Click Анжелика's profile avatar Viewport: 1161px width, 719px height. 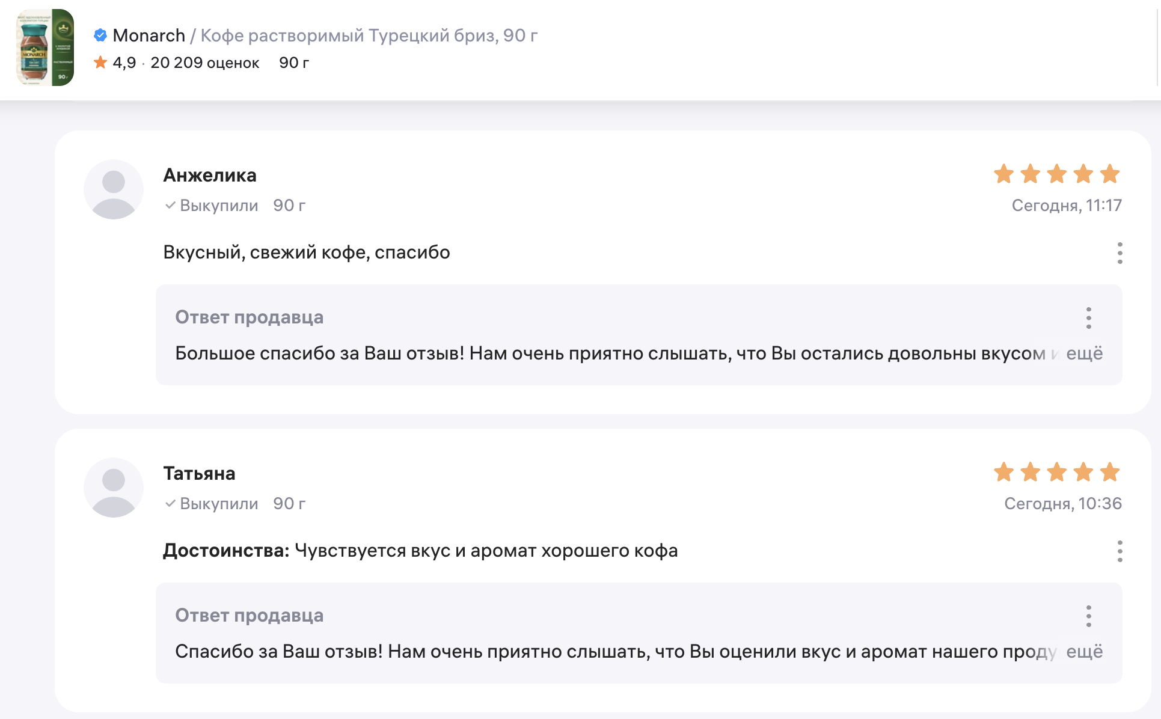coord(114,189)
